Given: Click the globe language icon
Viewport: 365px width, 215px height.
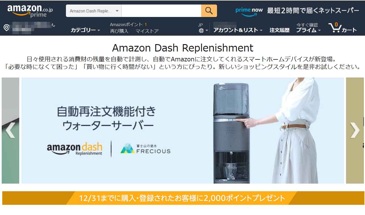Looking at the screenshot, I should point(201,31).
